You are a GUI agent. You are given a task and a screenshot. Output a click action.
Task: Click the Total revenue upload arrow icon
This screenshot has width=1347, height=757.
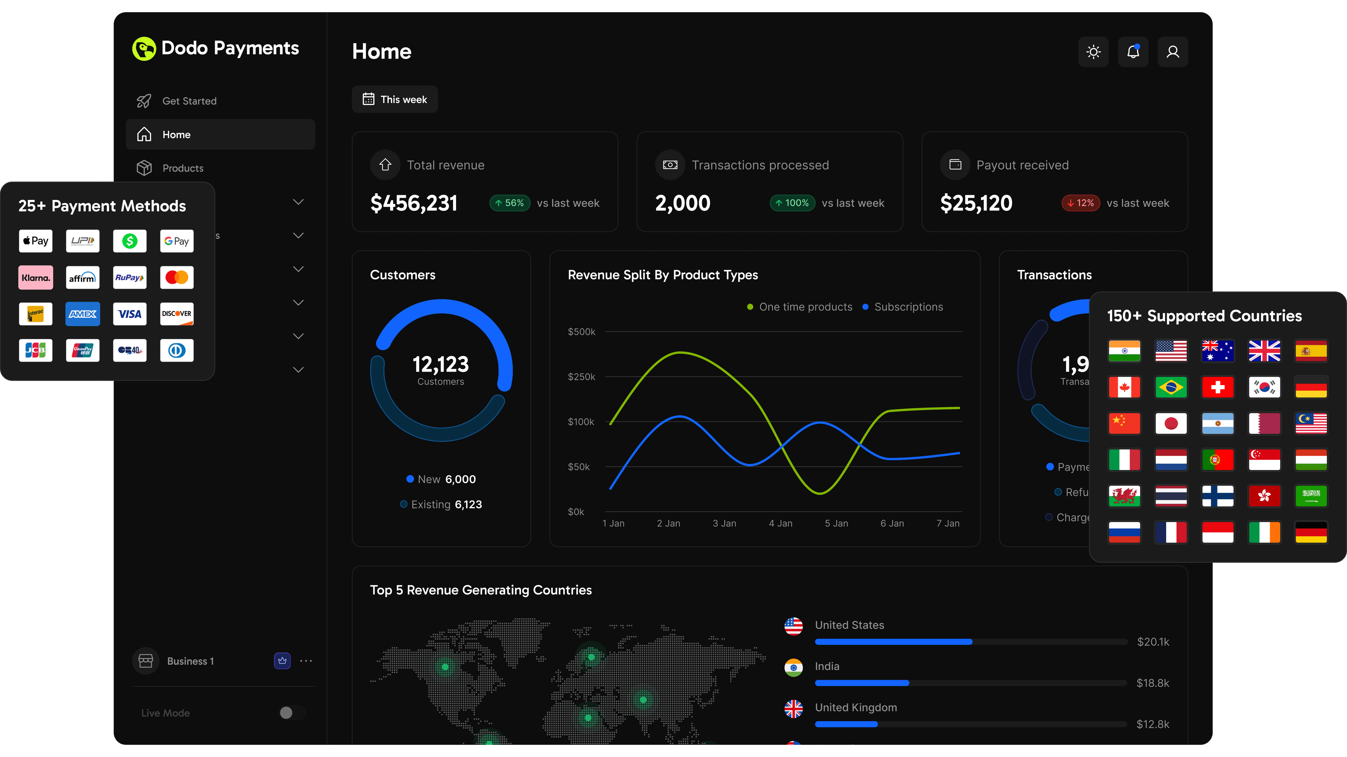(385, 165)
